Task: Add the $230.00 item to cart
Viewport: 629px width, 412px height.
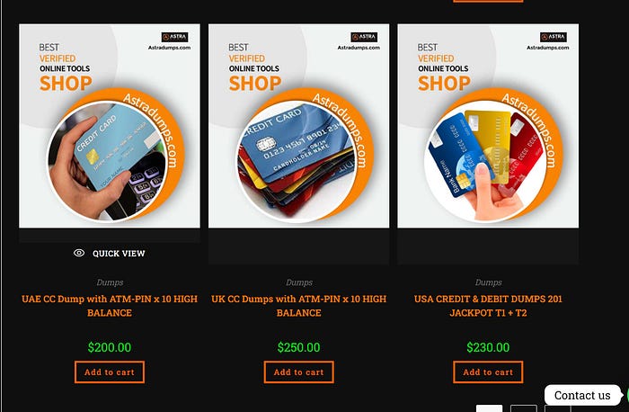Action: pos(488,372)
